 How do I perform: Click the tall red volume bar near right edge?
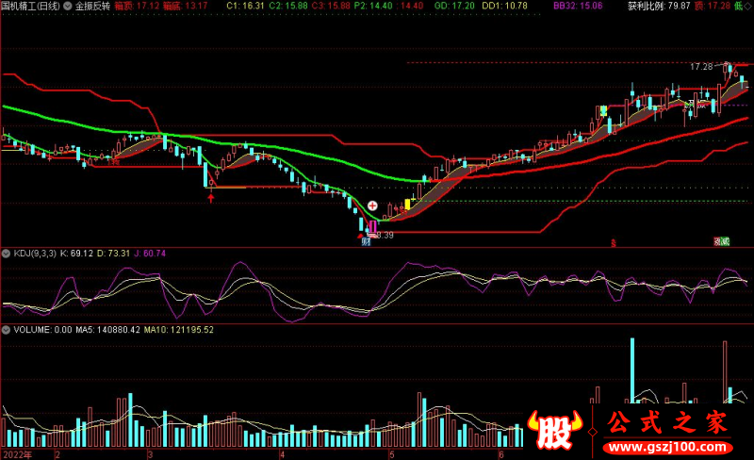725,371
